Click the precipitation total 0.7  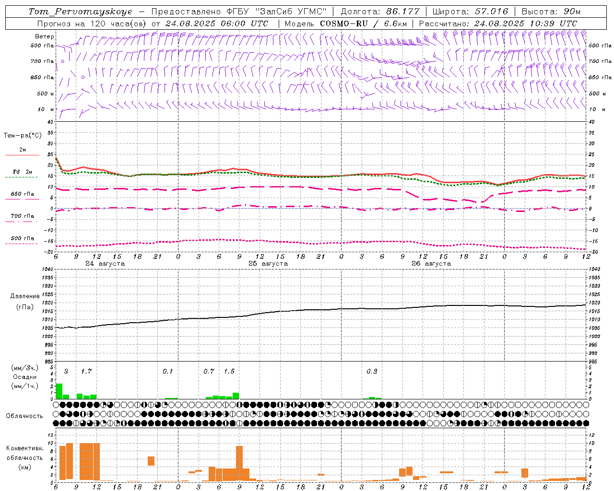(x=209, y=371)
